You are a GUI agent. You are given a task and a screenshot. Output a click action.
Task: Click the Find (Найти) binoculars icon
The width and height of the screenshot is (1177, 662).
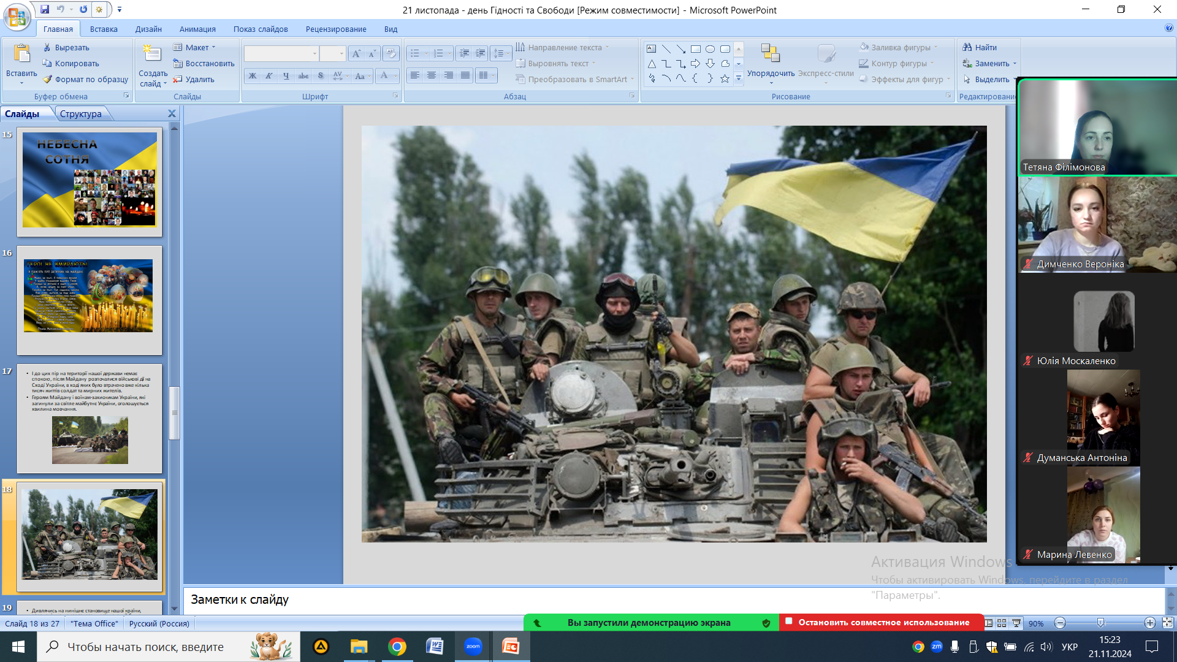[x=967, y=47]
